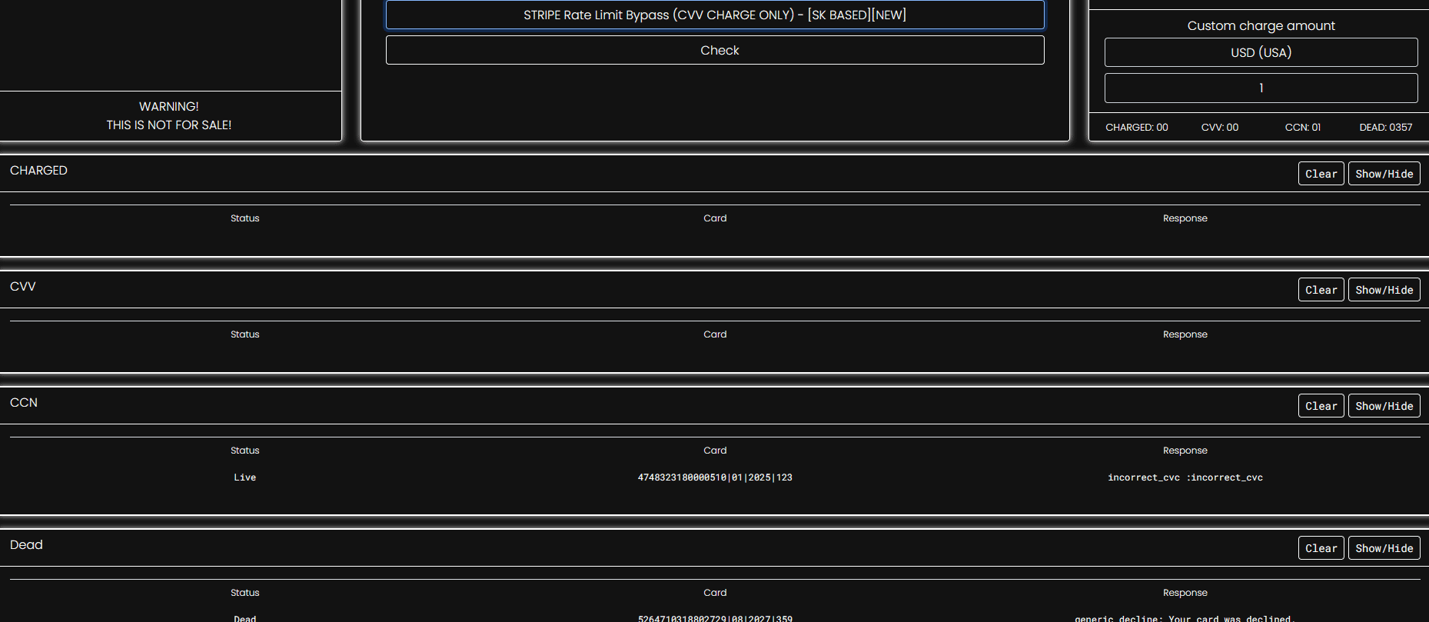Screen dimensions: 1429x622
Task: Toggle Show/Hide for the CHARGED section
Action: [1384, 174]
